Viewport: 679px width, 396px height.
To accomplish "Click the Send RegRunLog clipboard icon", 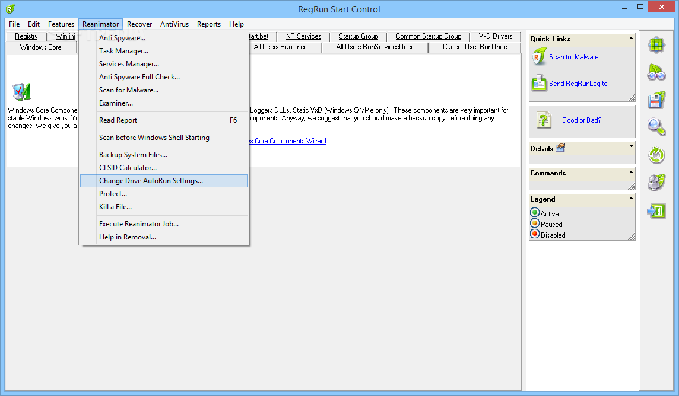I will pyautogui.click(x=539, y=83).
